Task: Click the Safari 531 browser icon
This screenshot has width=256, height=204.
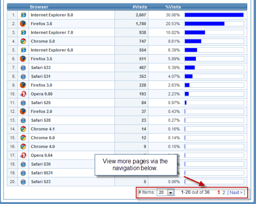Action: 23,76
